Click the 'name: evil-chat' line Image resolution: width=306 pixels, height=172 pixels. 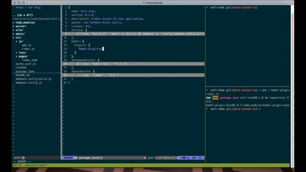(84, 11)
